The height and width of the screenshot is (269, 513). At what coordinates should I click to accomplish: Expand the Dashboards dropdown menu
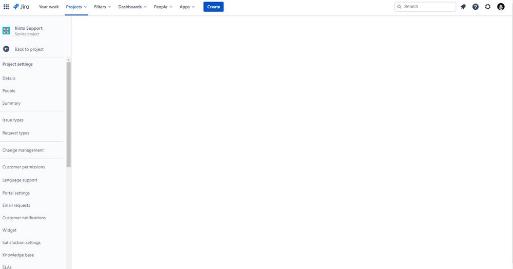pos(132,7)
